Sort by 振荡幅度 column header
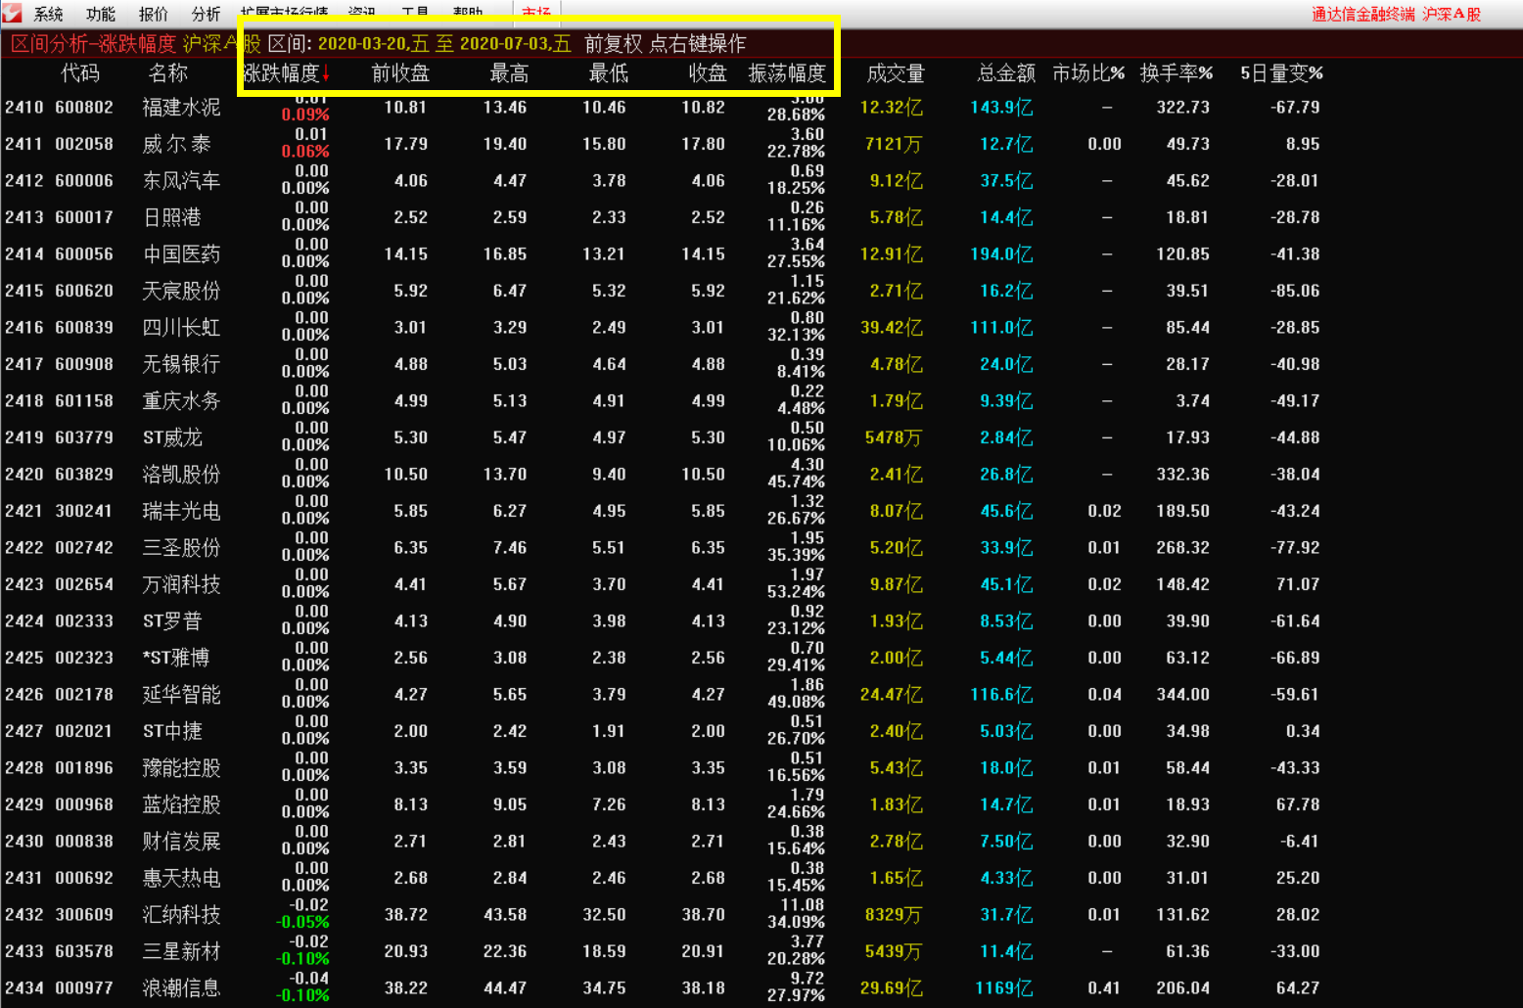This screenshot has height=1008, width=1523. pos(787,74)
